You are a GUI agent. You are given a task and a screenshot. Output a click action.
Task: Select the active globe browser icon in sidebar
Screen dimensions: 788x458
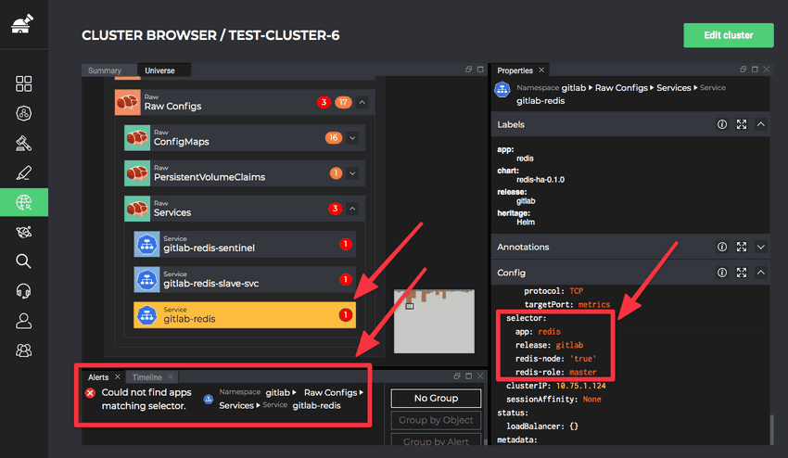pos(24,202)
